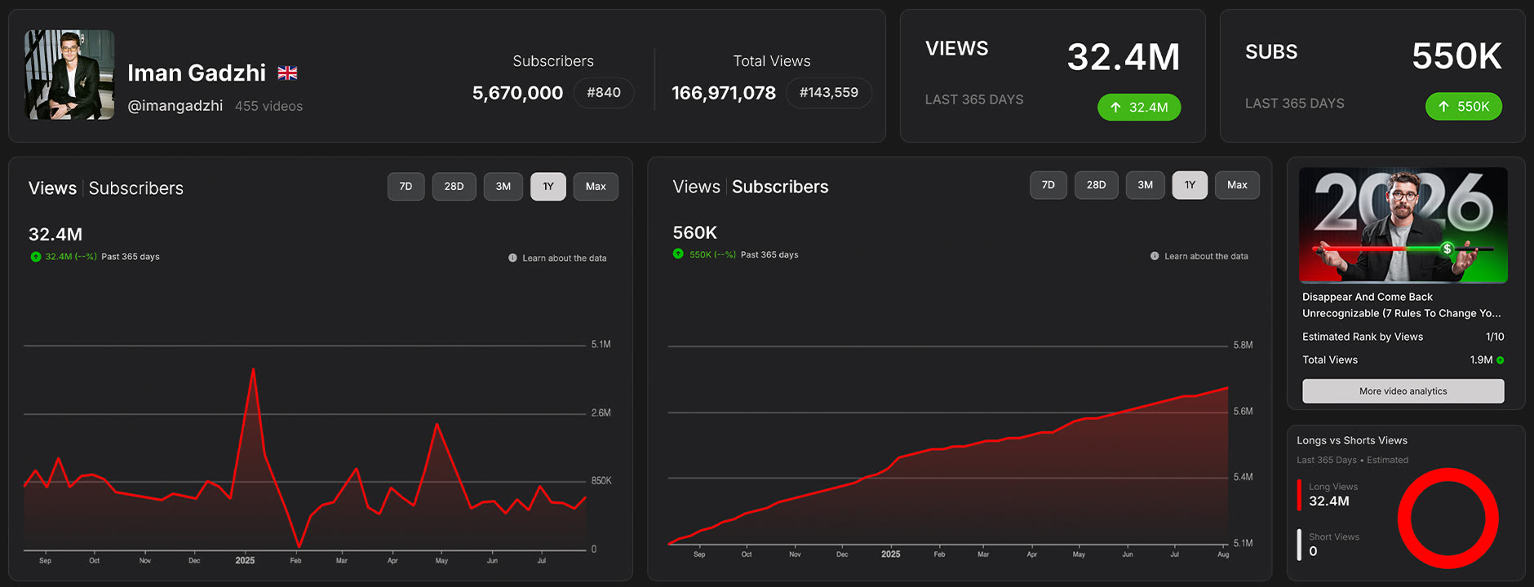Select 1Y range in the right subscribers chart
Screen dimensions: 1534x587
point(1190,185)
